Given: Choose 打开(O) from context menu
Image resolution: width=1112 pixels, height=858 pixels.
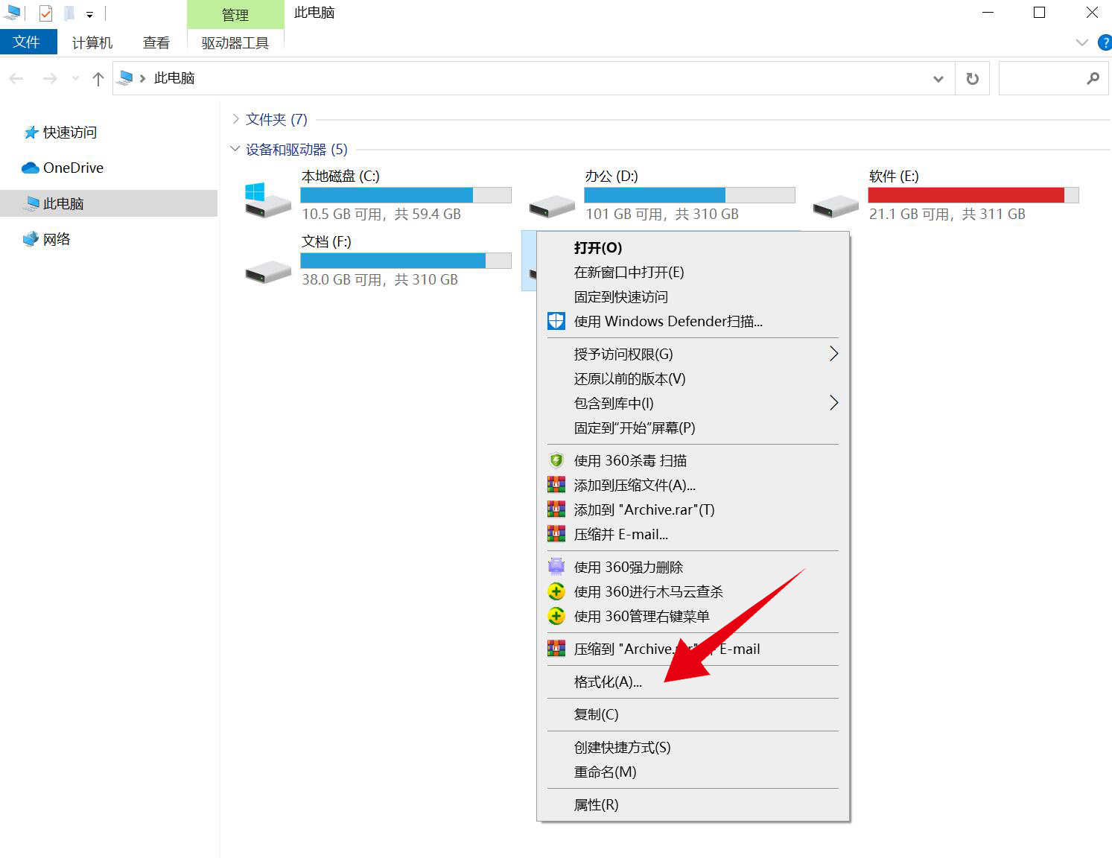Looking at the screenshot, I should tap(693, 247).
